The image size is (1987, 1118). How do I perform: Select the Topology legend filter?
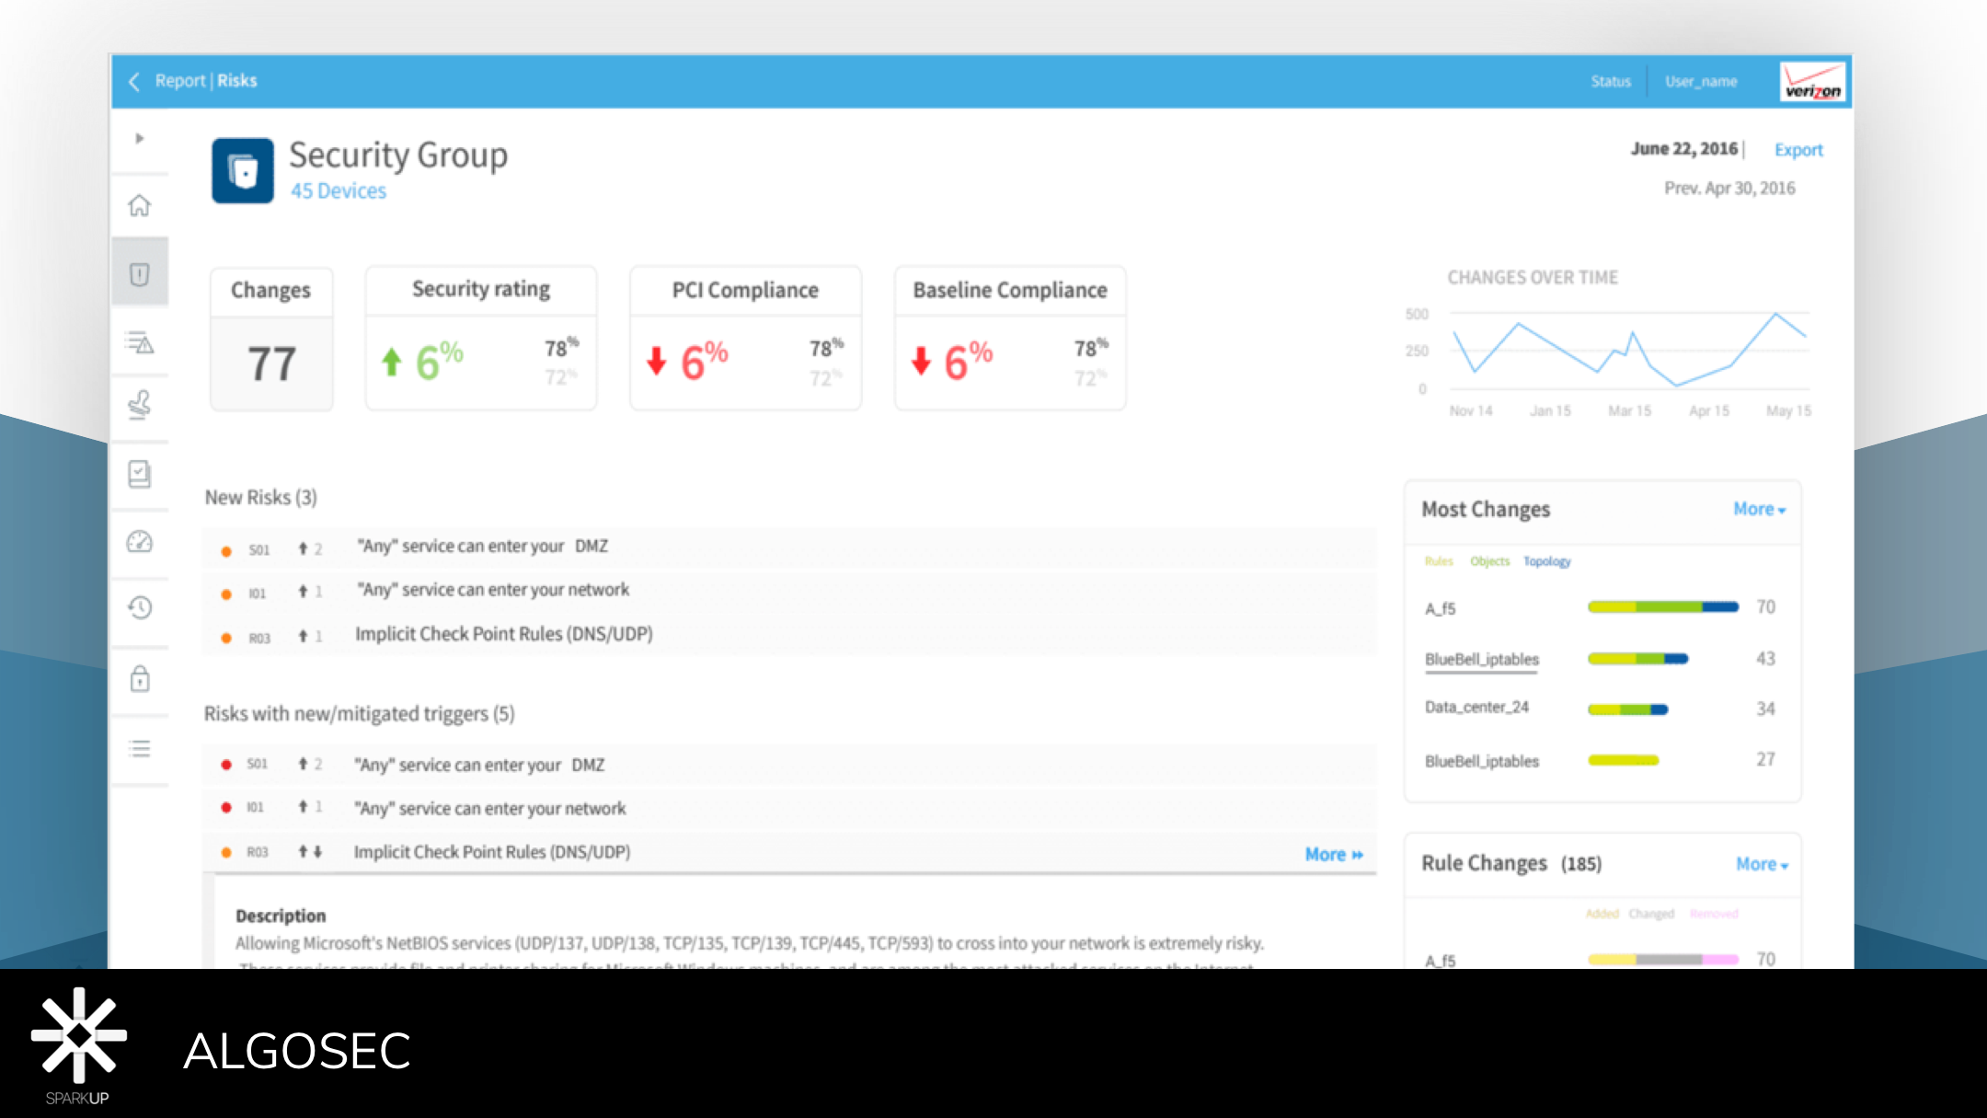(x=1547, y=561)
